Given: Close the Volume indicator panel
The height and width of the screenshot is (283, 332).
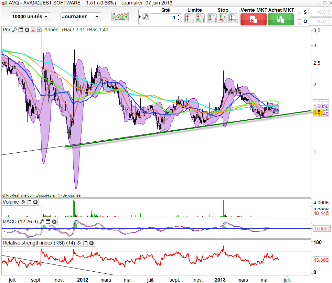Looking at the screenshot, I should point(35,202).
